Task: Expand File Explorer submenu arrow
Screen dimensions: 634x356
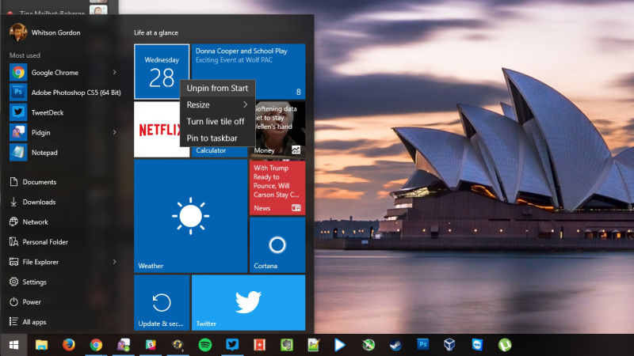Action: point(114,262)
